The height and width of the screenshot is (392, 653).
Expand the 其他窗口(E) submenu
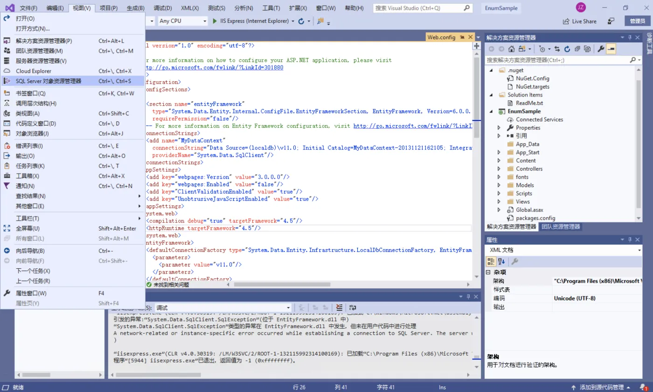coord(72,206)
